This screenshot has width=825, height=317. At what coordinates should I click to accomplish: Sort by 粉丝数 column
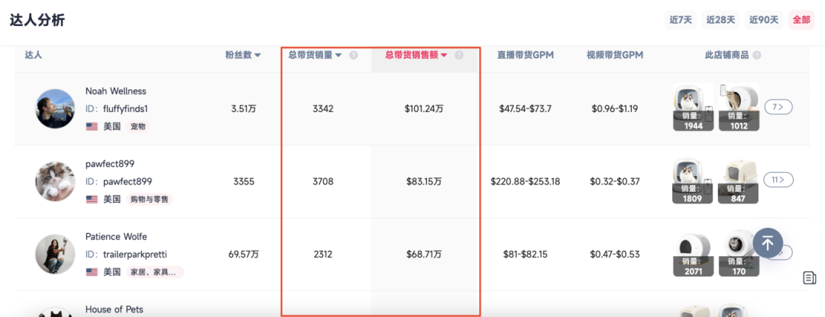point(243,56)
